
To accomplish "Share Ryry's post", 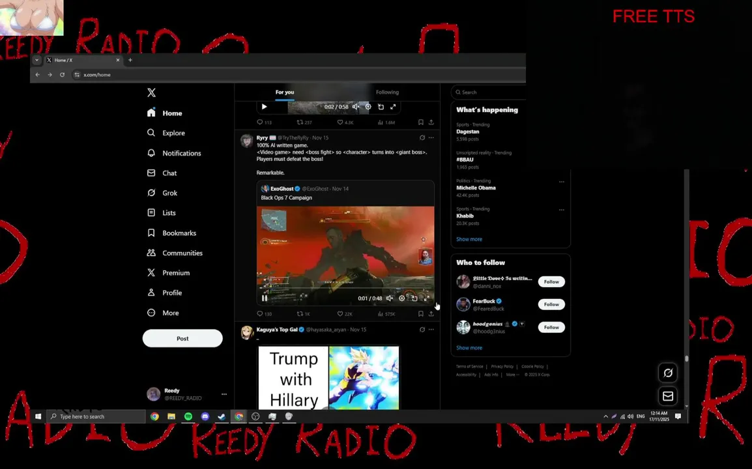I will coord(431,313).
